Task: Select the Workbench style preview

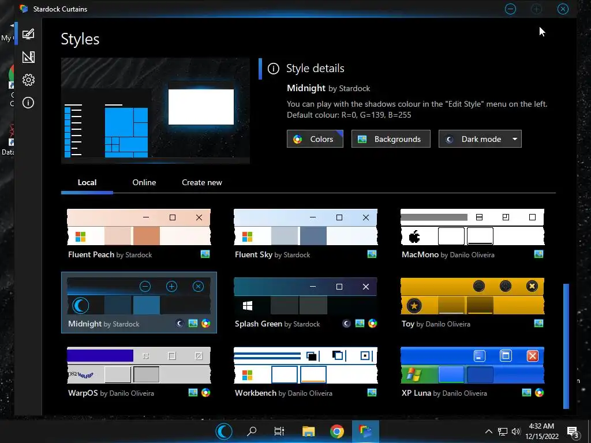Action: (305, 365)
